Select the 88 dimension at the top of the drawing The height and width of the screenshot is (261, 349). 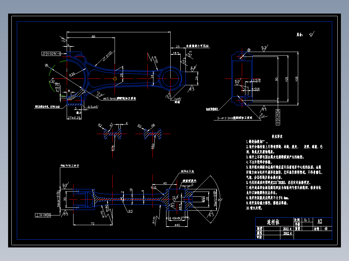[x=93, y=36]
